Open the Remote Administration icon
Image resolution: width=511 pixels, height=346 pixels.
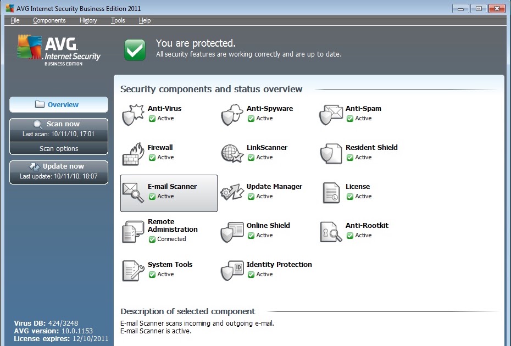pos(133,232)
